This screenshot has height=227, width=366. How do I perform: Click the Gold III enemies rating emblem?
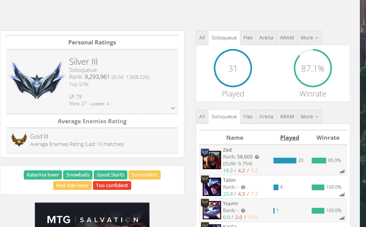point(19,140)
